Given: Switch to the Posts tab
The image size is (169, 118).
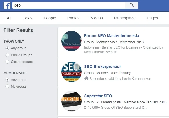Looking at the screenshot, I should (27, 18).
